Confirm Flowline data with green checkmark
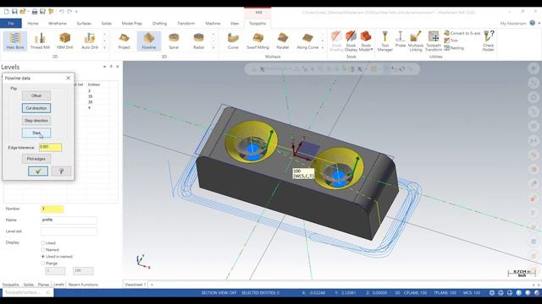This screenshot has width=542, height=304. pos(38,171)
